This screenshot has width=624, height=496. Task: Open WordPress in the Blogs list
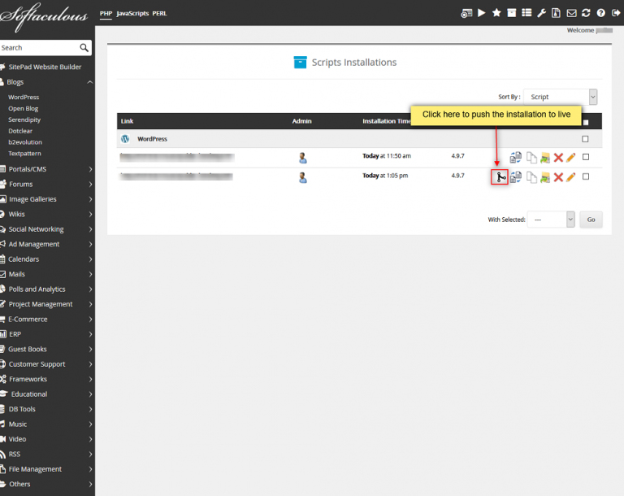24,98
